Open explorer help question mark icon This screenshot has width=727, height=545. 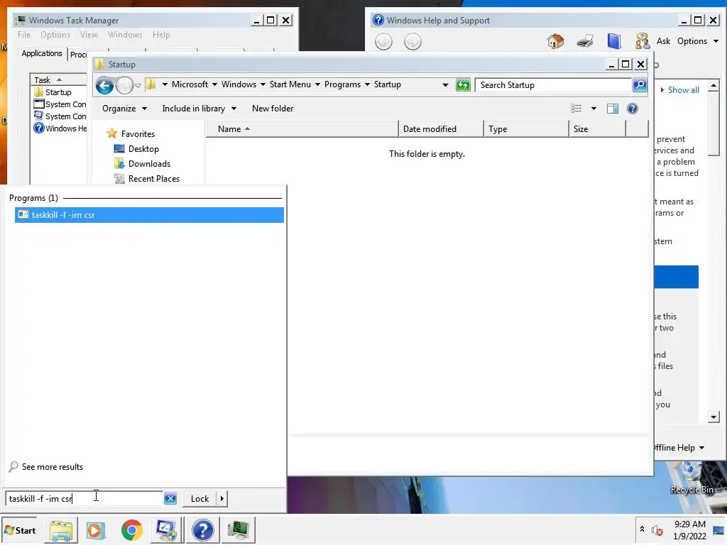pyautogui.click(x=633, y=109)
